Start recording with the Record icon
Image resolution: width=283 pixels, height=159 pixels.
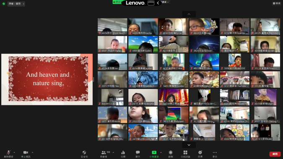[171, 154]
